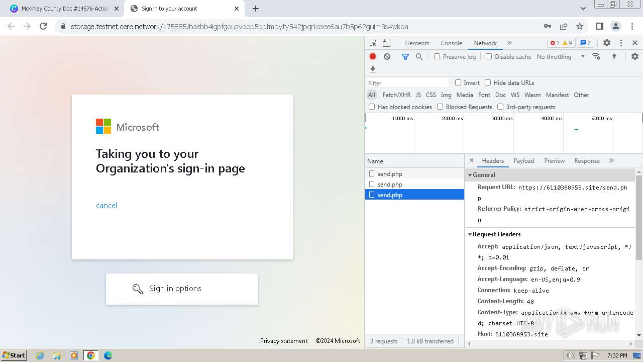The width and height of the screenshot is (643, 362).
Task: Click in the network Filter field
Action: pos(407,83)
